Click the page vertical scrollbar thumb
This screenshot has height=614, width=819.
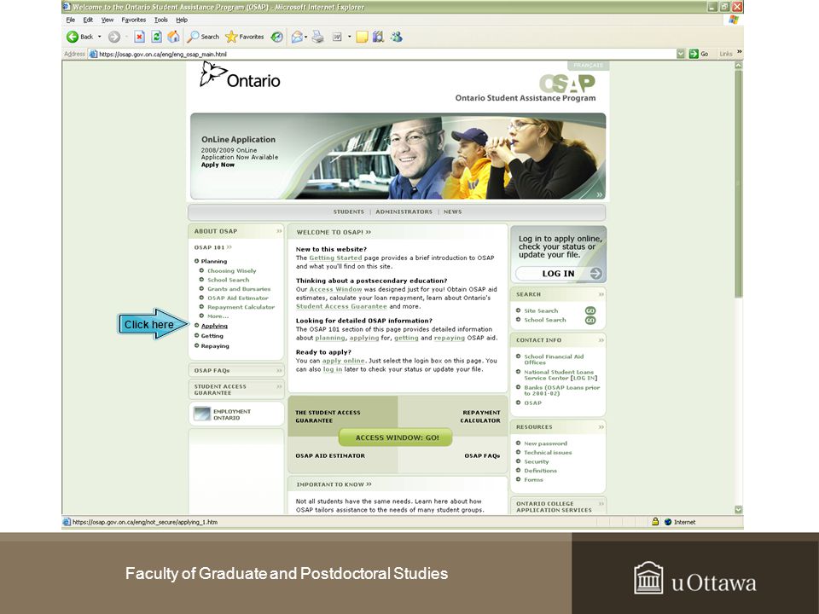pyautogui.click(x=738, y=184)
